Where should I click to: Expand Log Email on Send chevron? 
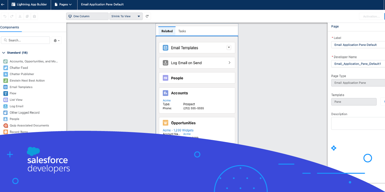click(x=229, y=63)
